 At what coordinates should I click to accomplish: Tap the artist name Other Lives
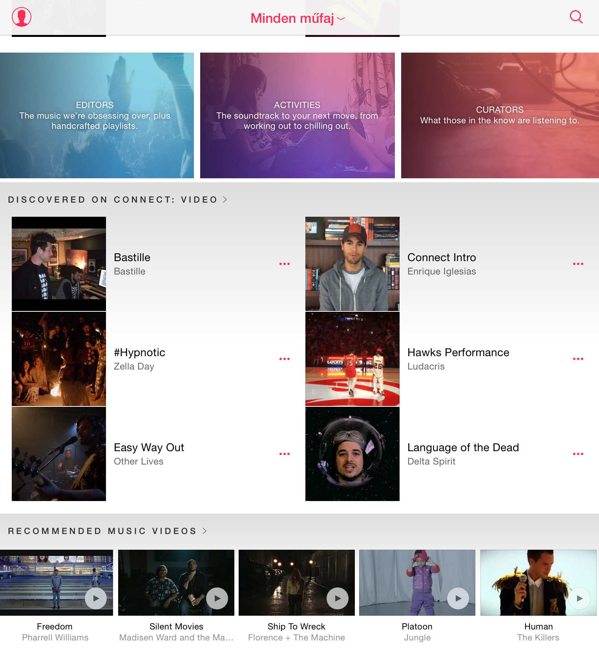pyautogui.click(x=139, y=461)
